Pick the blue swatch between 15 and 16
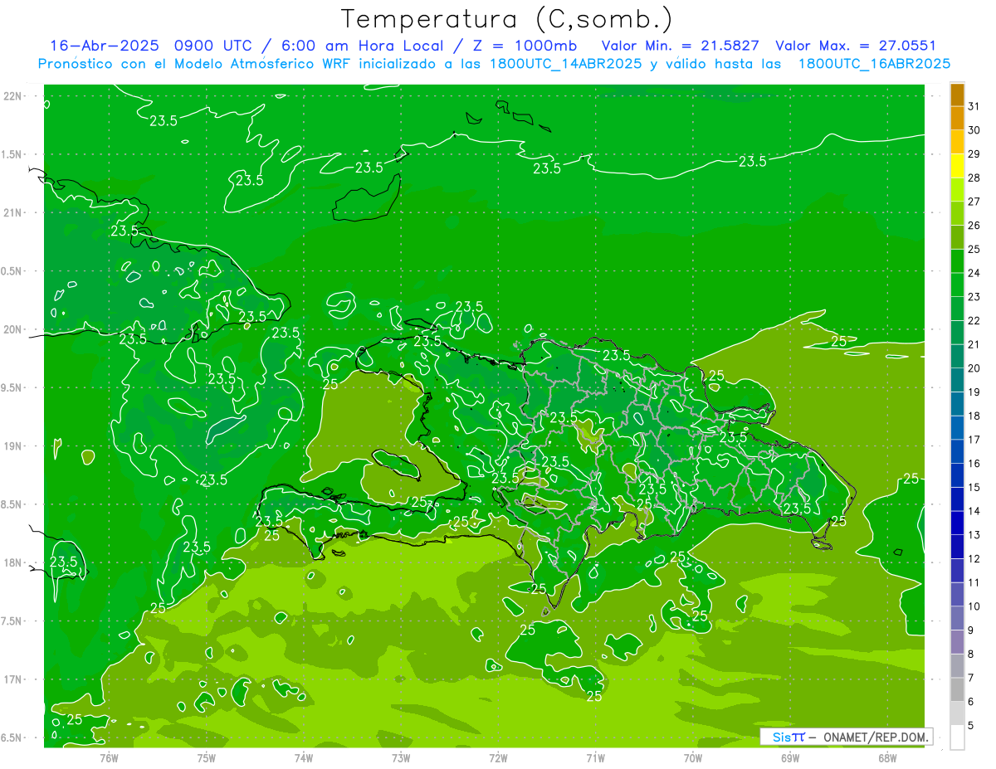996x769 pixels. click(x=957, y=475)
